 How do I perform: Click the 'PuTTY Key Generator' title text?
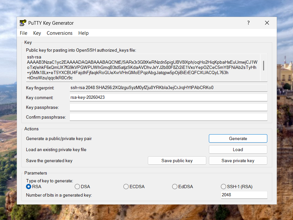tap(51, 23)
